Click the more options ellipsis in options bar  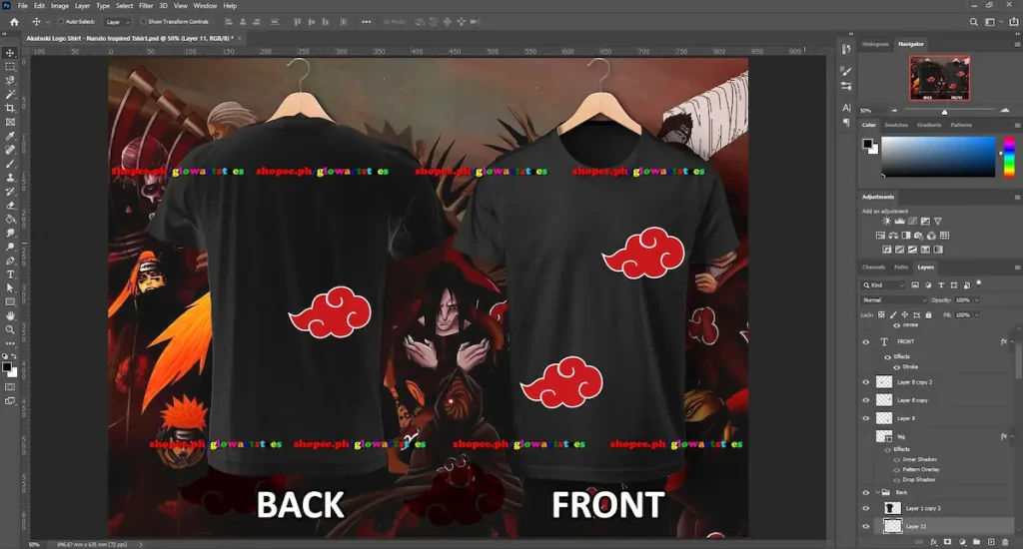point(366,22)
